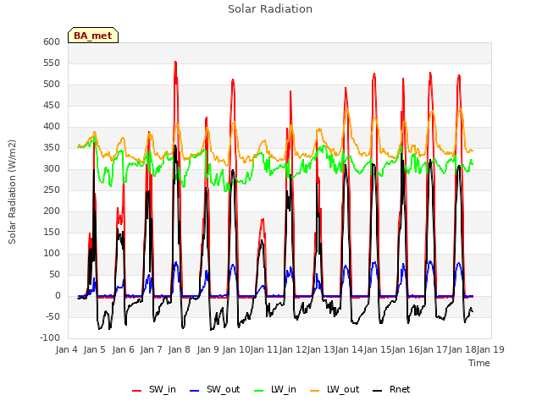The width and height of the screenshot is (542, 406).
Task: Click the BA_met annotation label
Action: pyautogui.click(x=93, y=36)
